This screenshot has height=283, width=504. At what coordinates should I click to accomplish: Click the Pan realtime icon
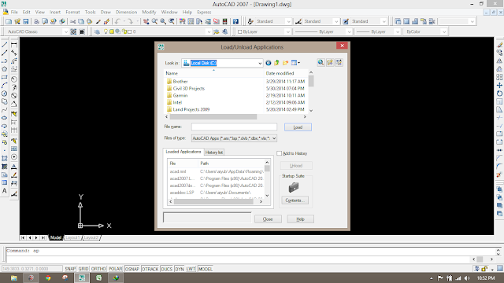[x=146, y=21]
